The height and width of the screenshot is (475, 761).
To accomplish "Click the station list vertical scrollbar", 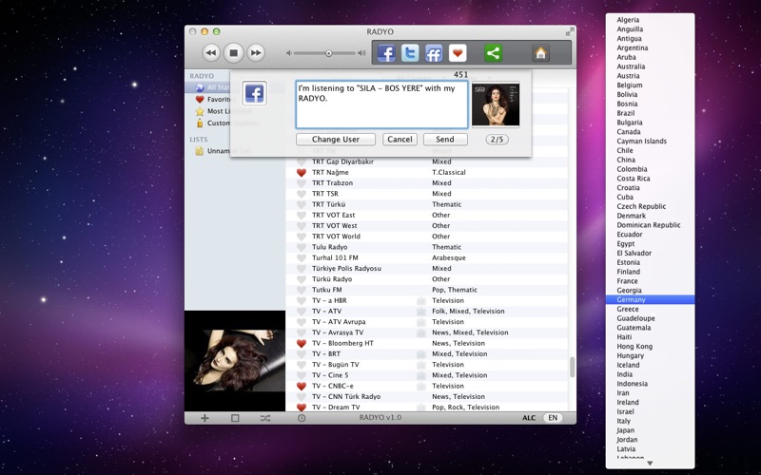I will [x=573, y=368].
